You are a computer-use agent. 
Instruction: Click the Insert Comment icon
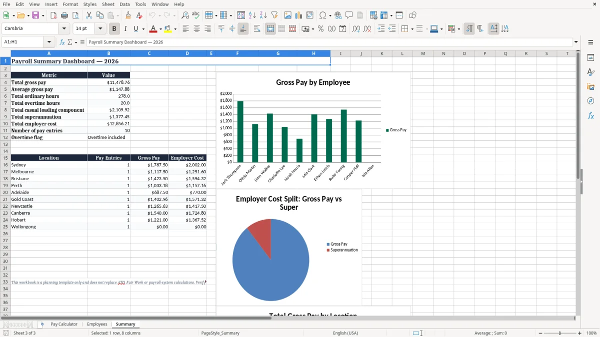point(349,15)
